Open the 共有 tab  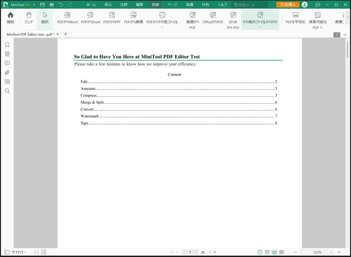205,5
